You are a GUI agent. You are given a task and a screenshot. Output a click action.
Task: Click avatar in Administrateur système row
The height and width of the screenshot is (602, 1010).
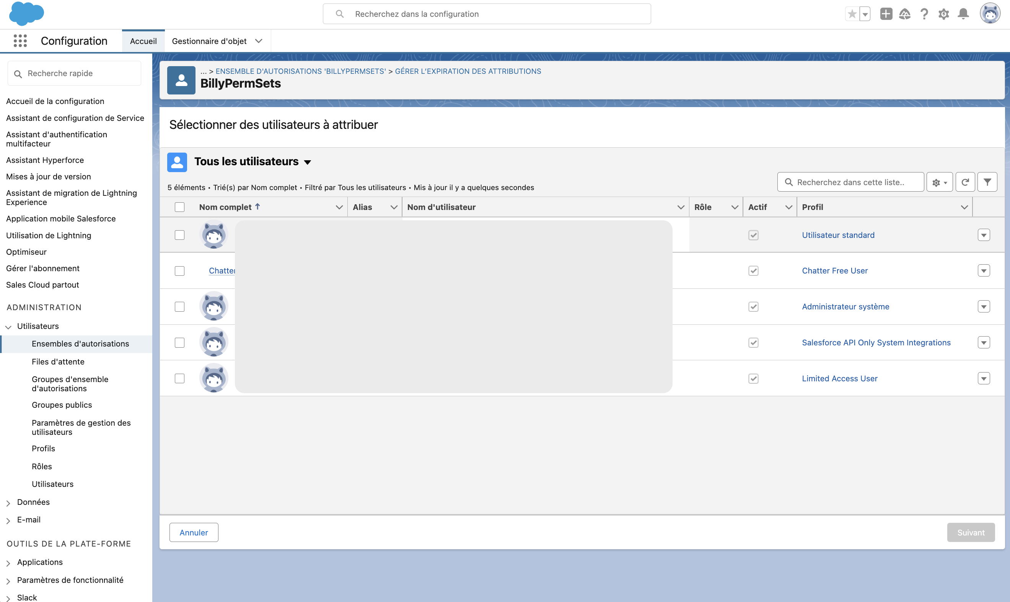coord(213,306)
